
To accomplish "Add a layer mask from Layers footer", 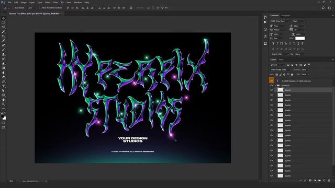I will click(310, 181).
